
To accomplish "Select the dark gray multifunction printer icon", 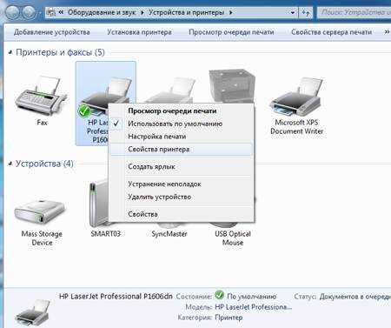I will 232,86.
